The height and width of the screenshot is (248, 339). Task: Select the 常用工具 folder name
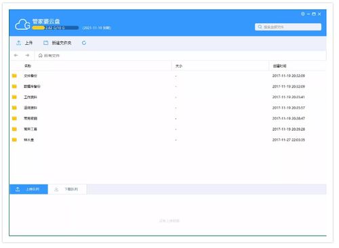(31, 129)
